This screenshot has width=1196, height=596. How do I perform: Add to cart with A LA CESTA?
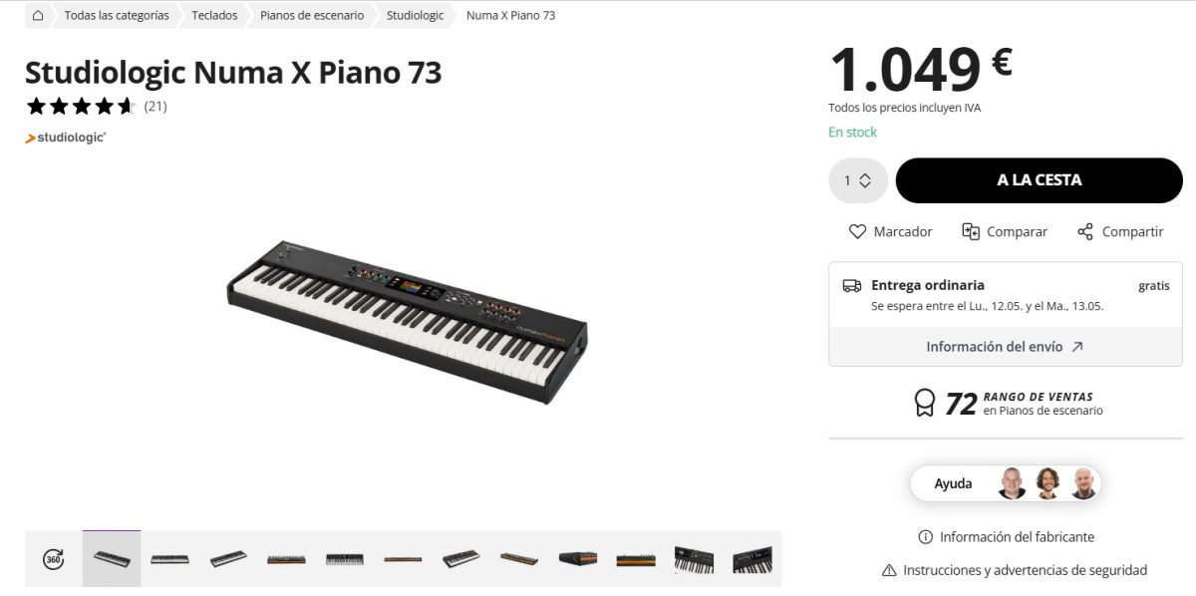pyautogui.click(x=1039, y=180)
